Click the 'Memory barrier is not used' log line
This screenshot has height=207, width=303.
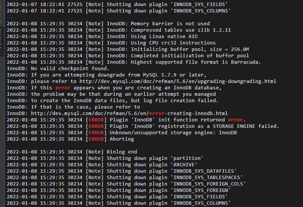(x=108, y=24)
